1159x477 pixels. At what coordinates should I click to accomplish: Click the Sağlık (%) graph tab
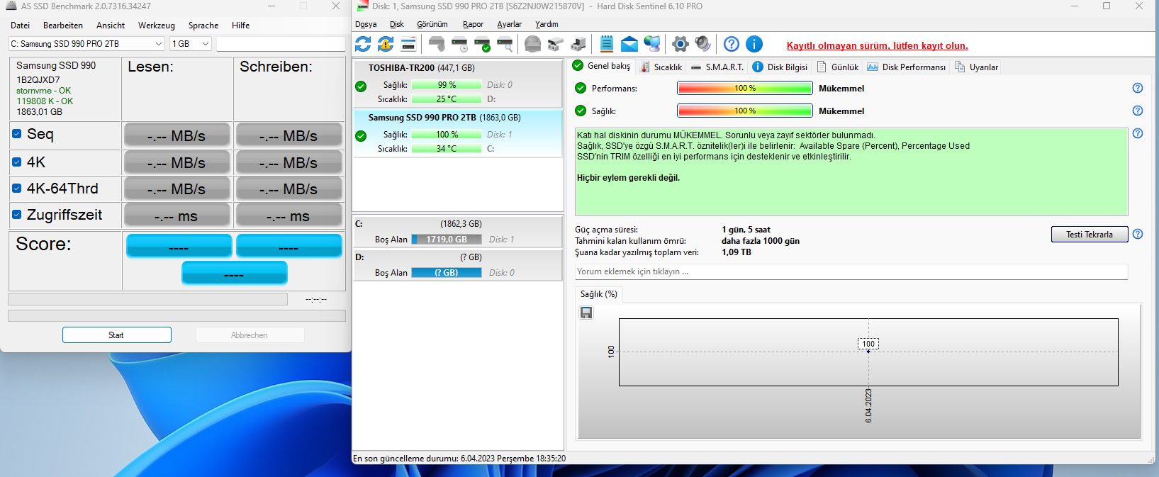[599, 293]
